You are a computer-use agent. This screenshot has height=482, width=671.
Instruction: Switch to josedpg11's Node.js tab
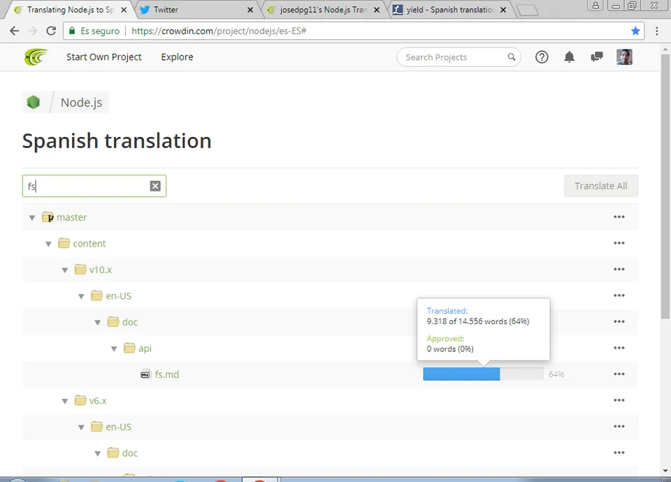coord(323,9)
